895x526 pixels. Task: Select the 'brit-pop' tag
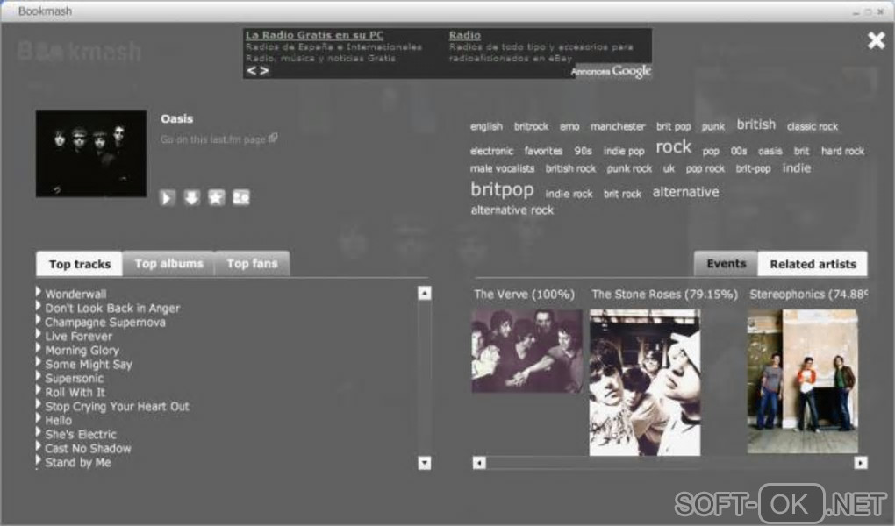[753, 168]
